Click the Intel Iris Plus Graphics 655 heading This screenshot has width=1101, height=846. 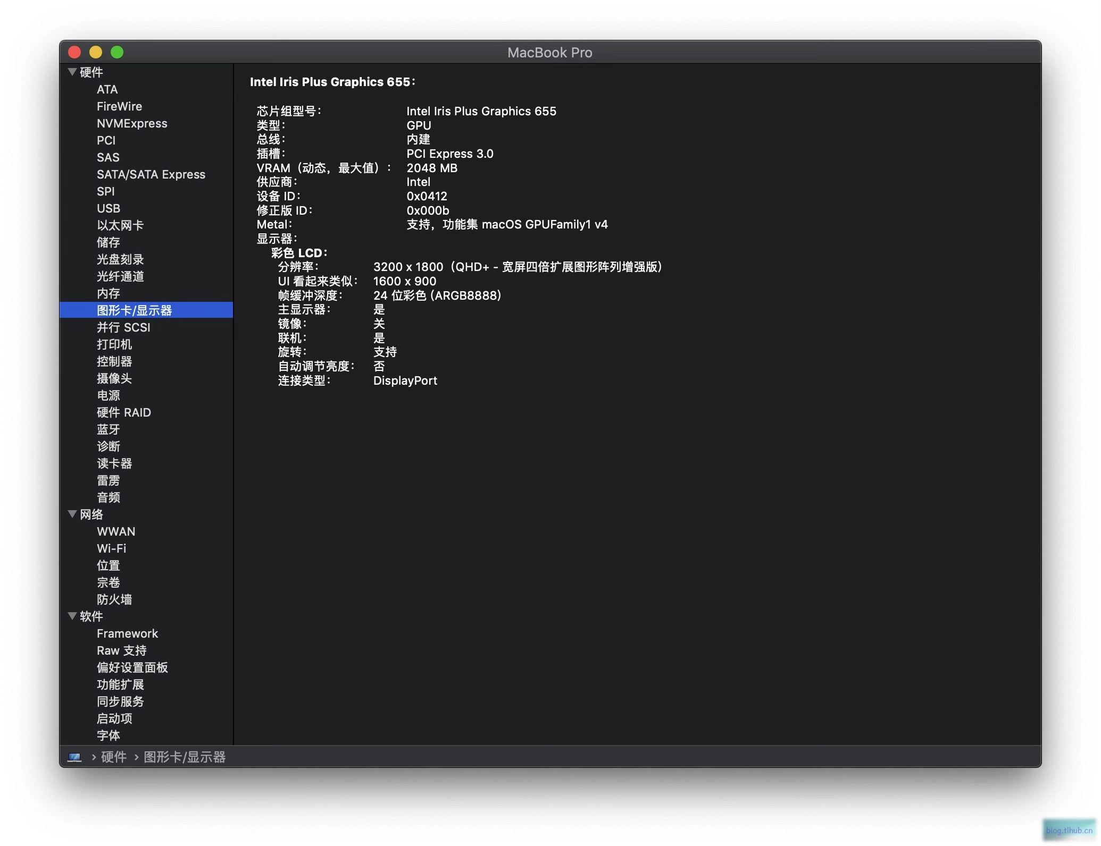(332, 82)
